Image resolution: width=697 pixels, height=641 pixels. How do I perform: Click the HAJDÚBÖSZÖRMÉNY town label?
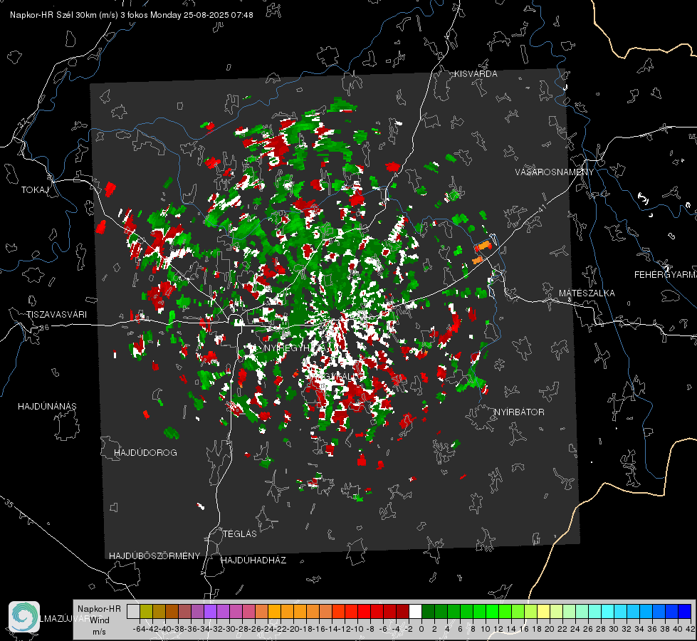154,556
